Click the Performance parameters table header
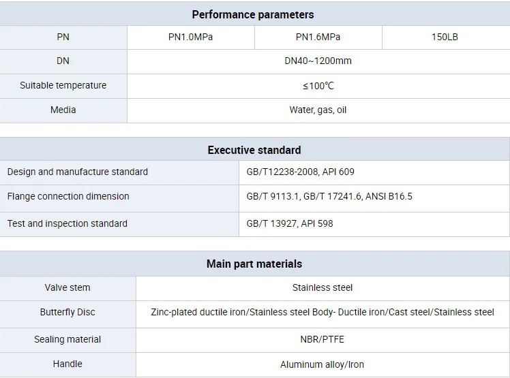510x378 pixels. click(253, 14)
